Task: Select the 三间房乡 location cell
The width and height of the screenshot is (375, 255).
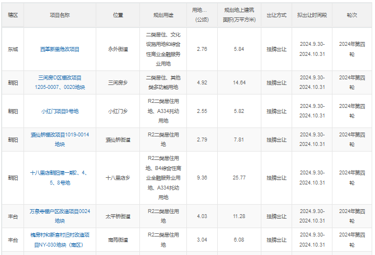Action: point(118,82)
